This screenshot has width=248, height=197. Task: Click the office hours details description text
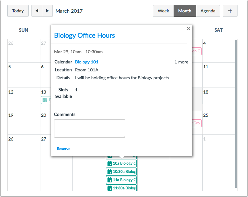point(123,78)
